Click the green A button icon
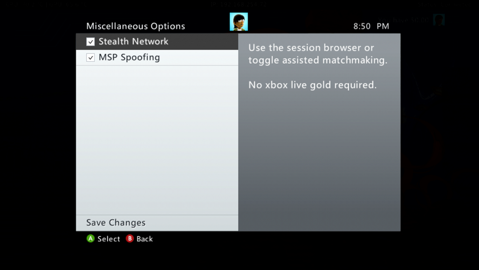The image size is (479, 270). pos(90,239)
